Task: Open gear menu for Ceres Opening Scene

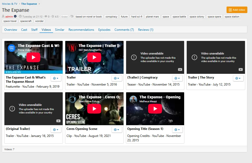Action: [117, 130]
